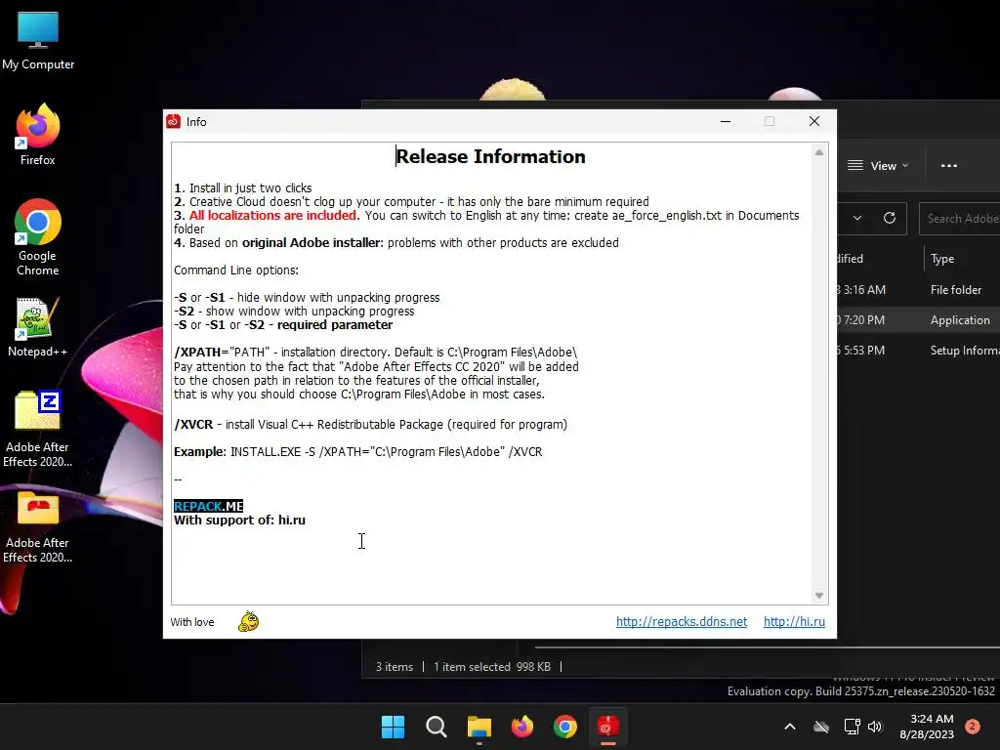Click the Info window scrollbar up arrow

(819, 152)
